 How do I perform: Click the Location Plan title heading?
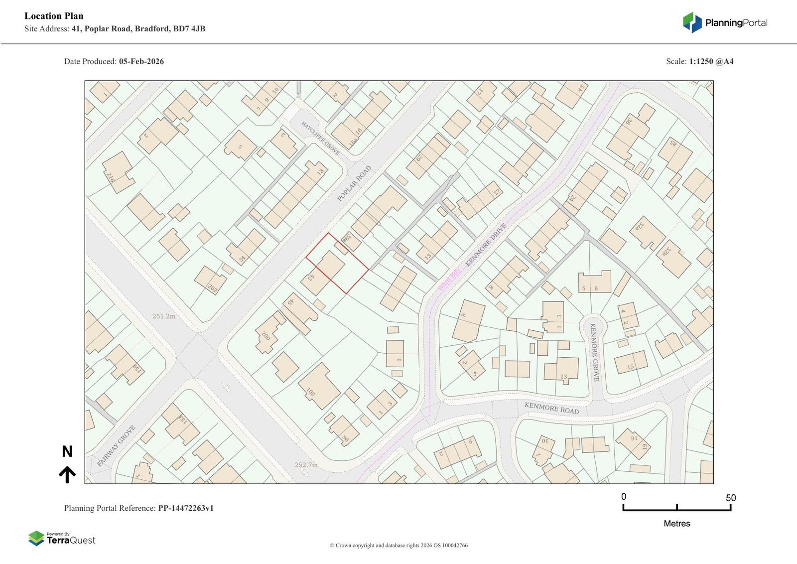(x=54, y=16)
